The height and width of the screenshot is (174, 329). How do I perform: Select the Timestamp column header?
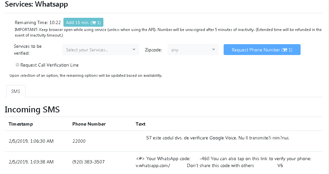point(21,124)
